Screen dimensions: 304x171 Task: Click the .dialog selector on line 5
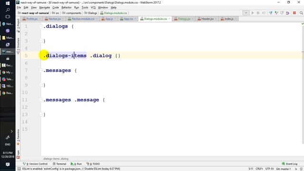(x=101, y=56)
